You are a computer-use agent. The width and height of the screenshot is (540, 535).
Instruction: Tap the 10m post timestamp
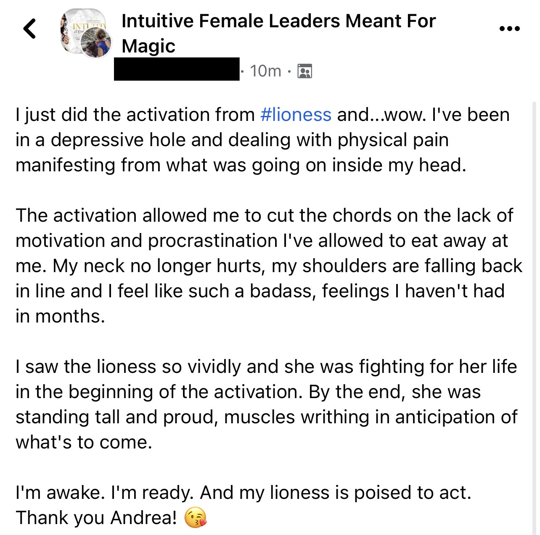tap(265, 71)
